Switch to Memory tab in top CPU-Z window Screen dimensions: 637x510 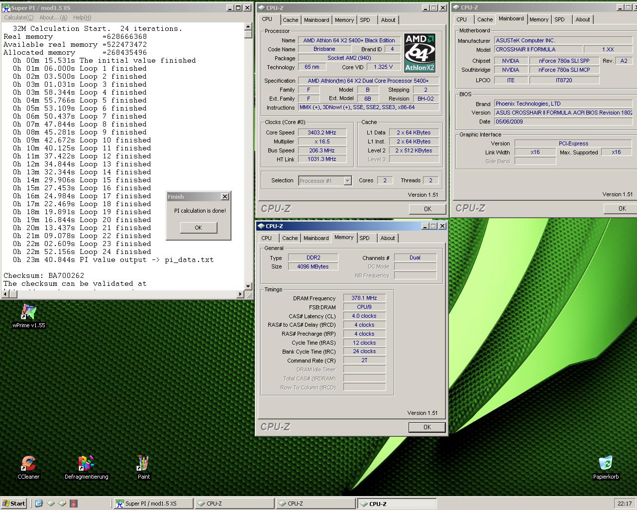[344, 20]
